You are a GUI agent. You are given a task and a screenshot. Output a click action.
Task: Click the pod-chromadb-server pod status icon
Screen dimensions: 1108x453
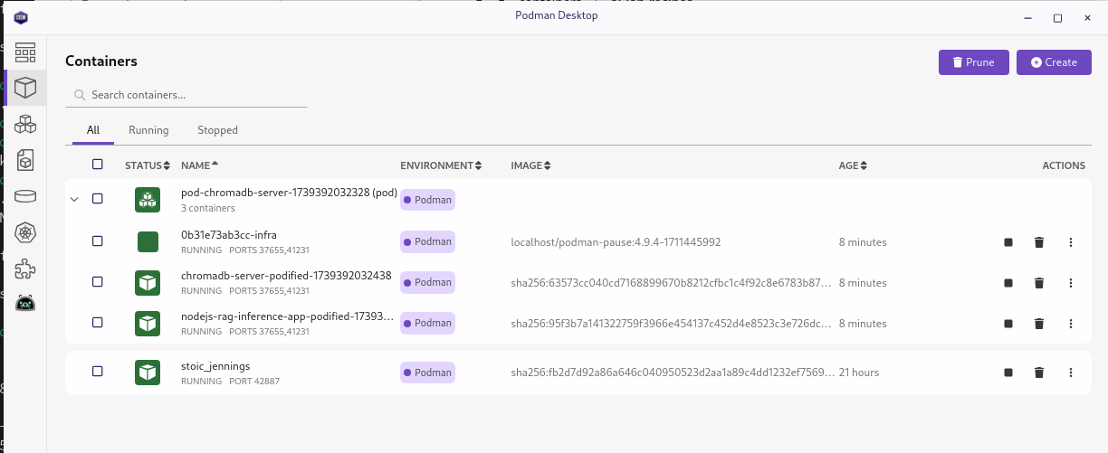click(148, 200)
